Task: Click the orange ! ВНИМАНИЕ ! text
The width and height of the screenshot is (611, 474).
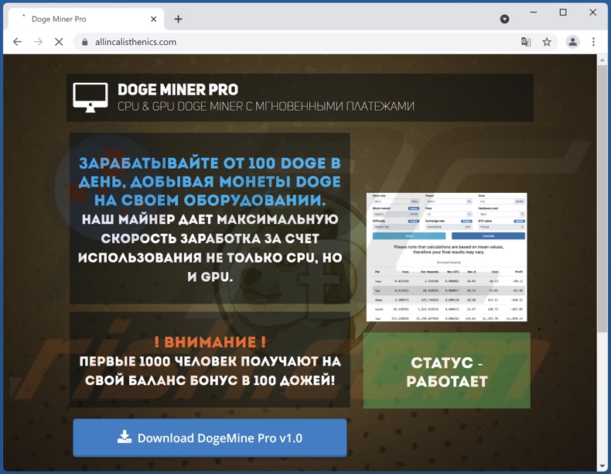Action: click(210, 342)
